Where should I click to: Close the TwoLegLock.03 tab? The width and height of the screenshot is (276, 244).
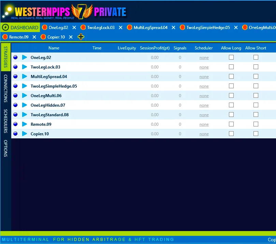120,28
